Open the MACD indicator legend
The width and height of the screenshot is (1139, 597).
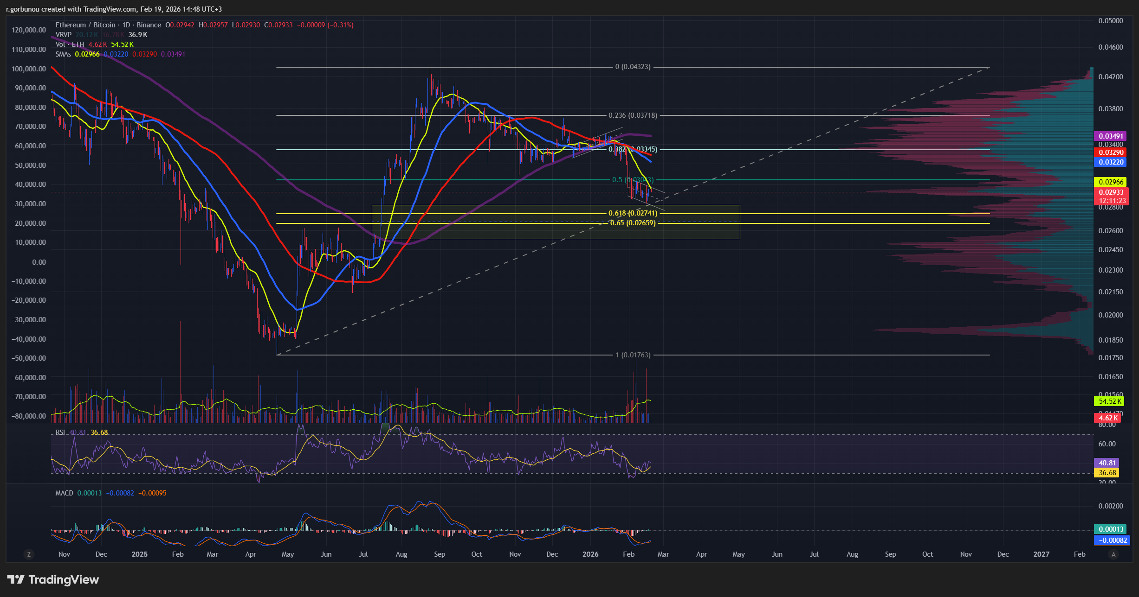click(64, 493)
